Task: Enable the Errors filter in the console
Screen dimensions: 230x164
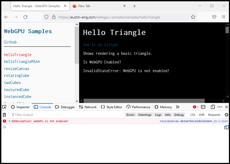Action: coord(131,115)
